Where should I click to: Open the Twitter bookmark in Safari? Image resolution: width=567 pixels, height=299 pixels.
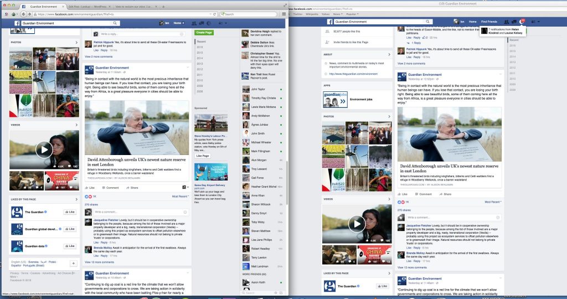[x=298, y=14]
